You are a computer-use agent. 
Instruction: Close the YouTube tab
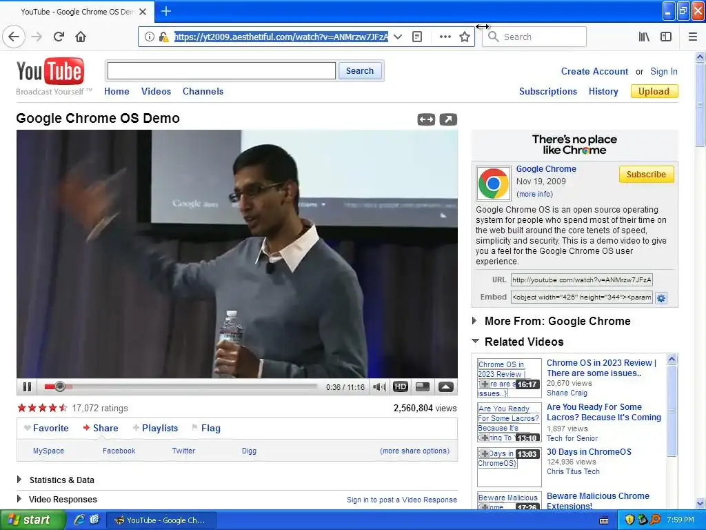pyautogui.click(x=143, y=12)
